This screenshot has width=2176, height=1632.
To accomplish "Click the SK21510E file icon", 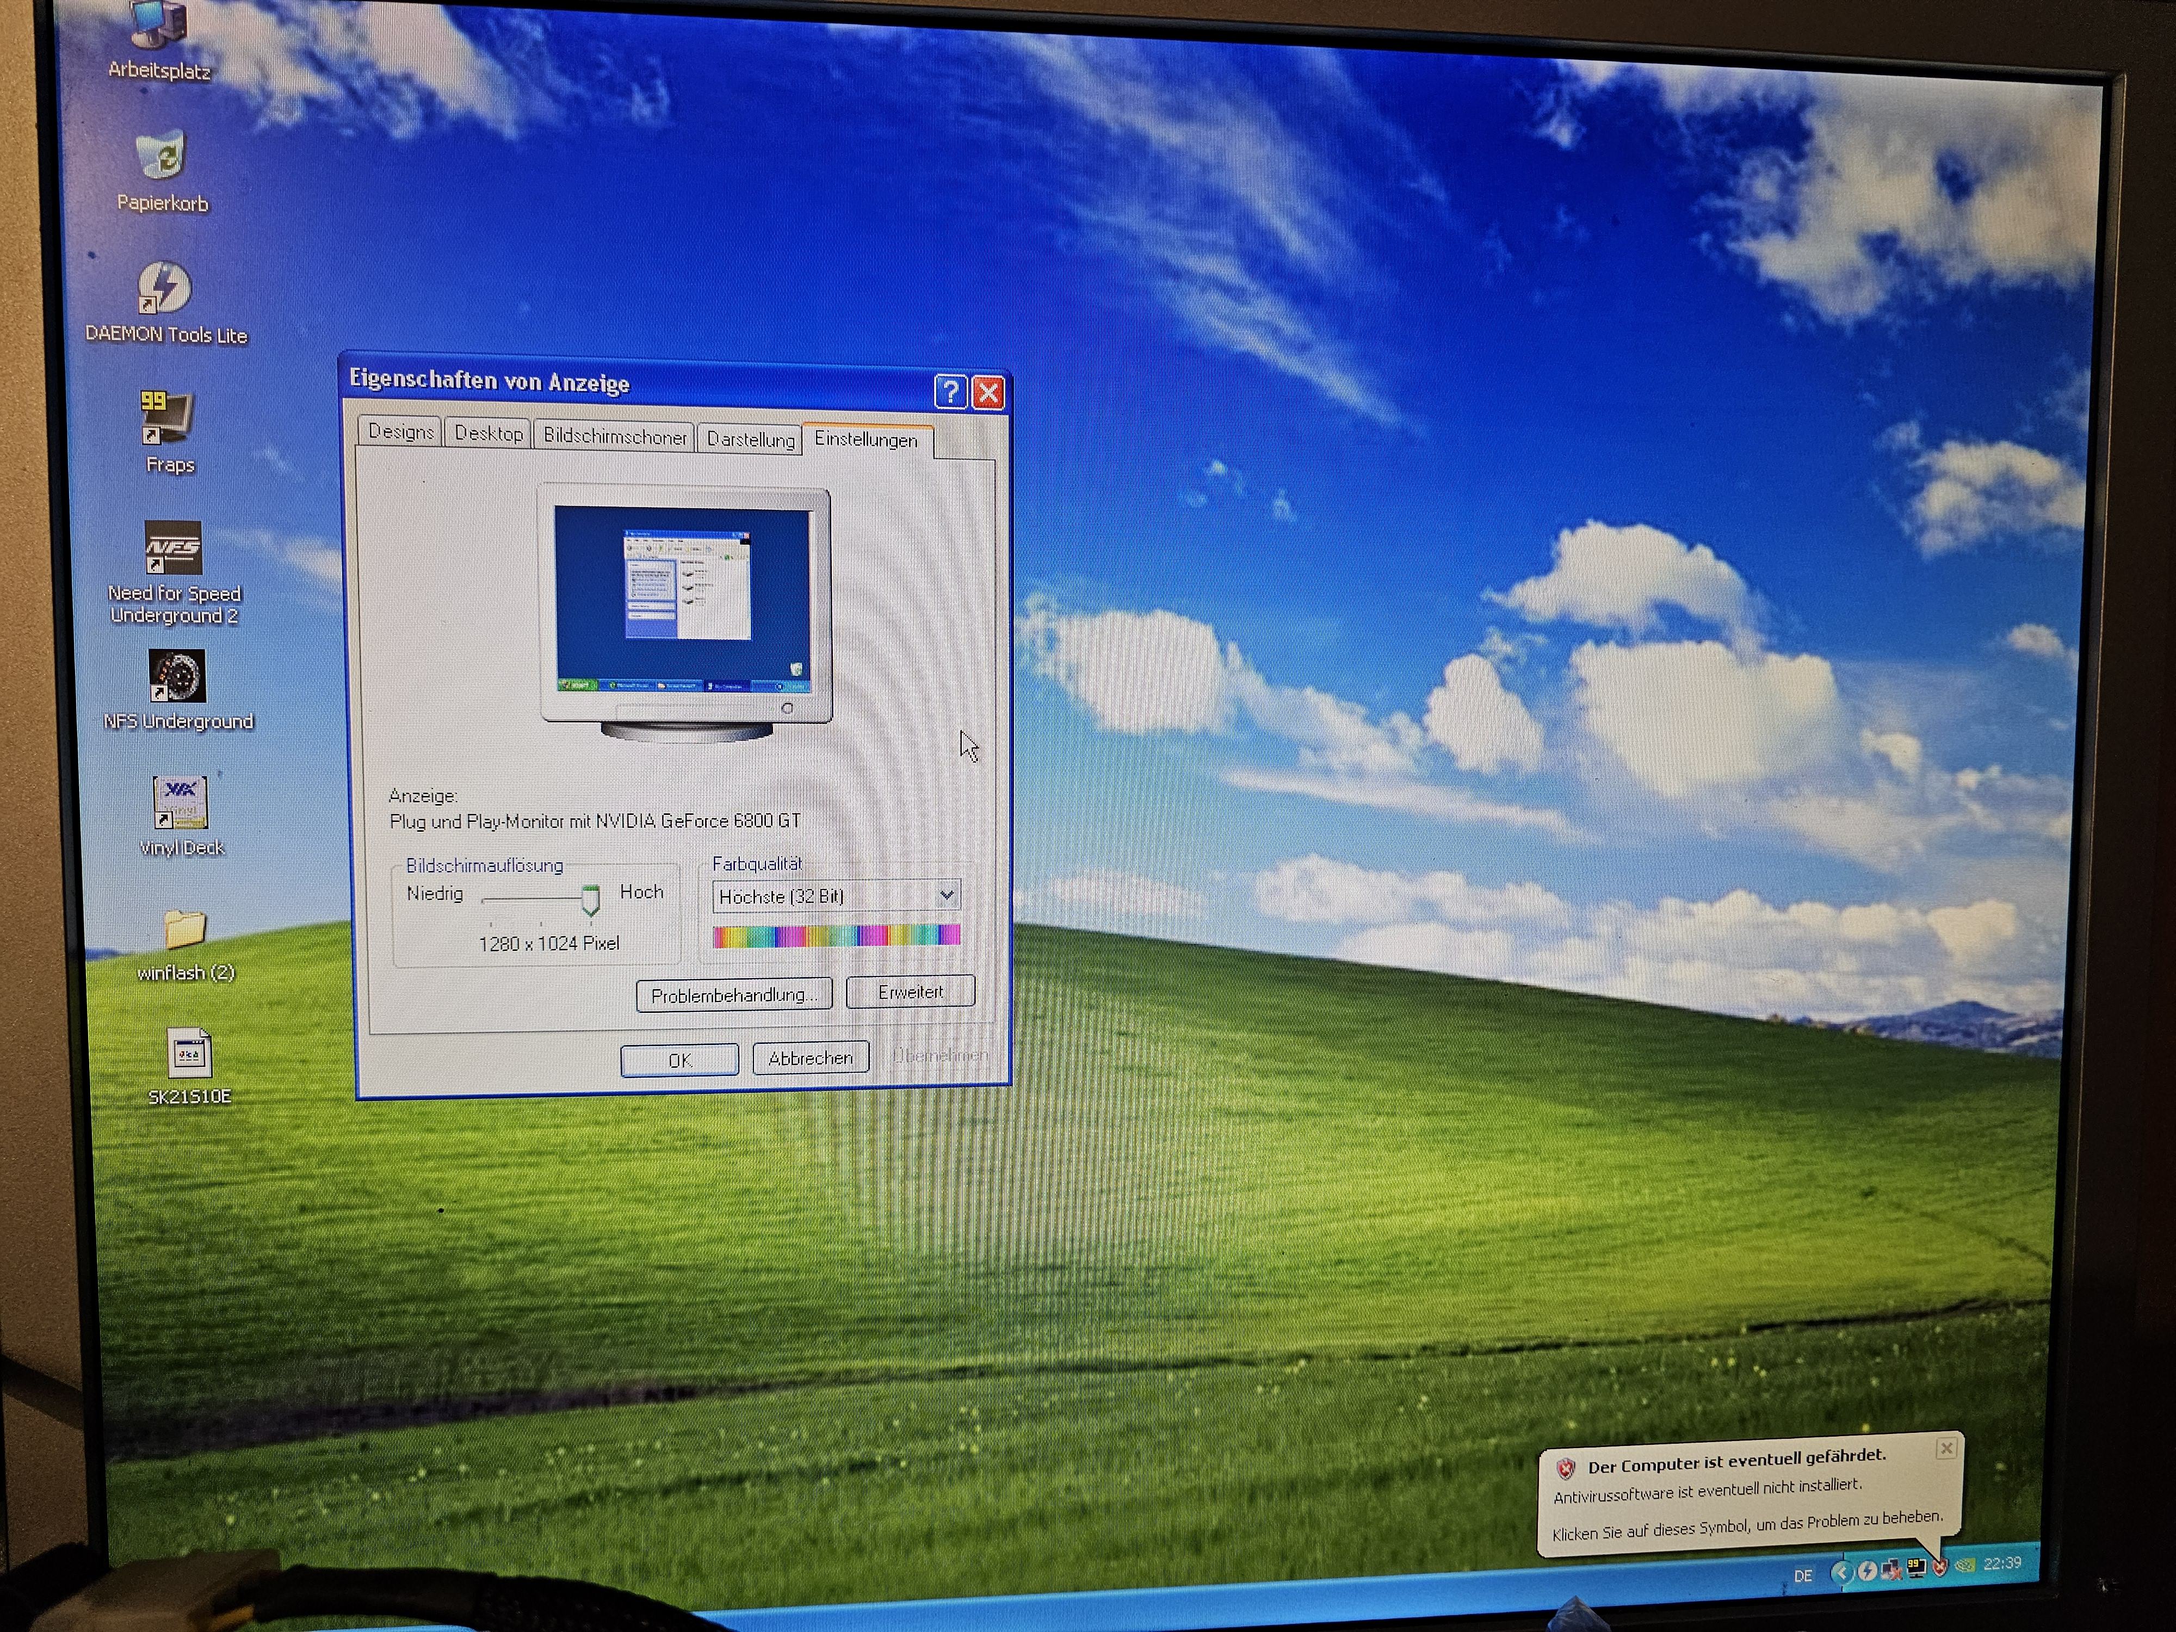I will pos(188,1054).
